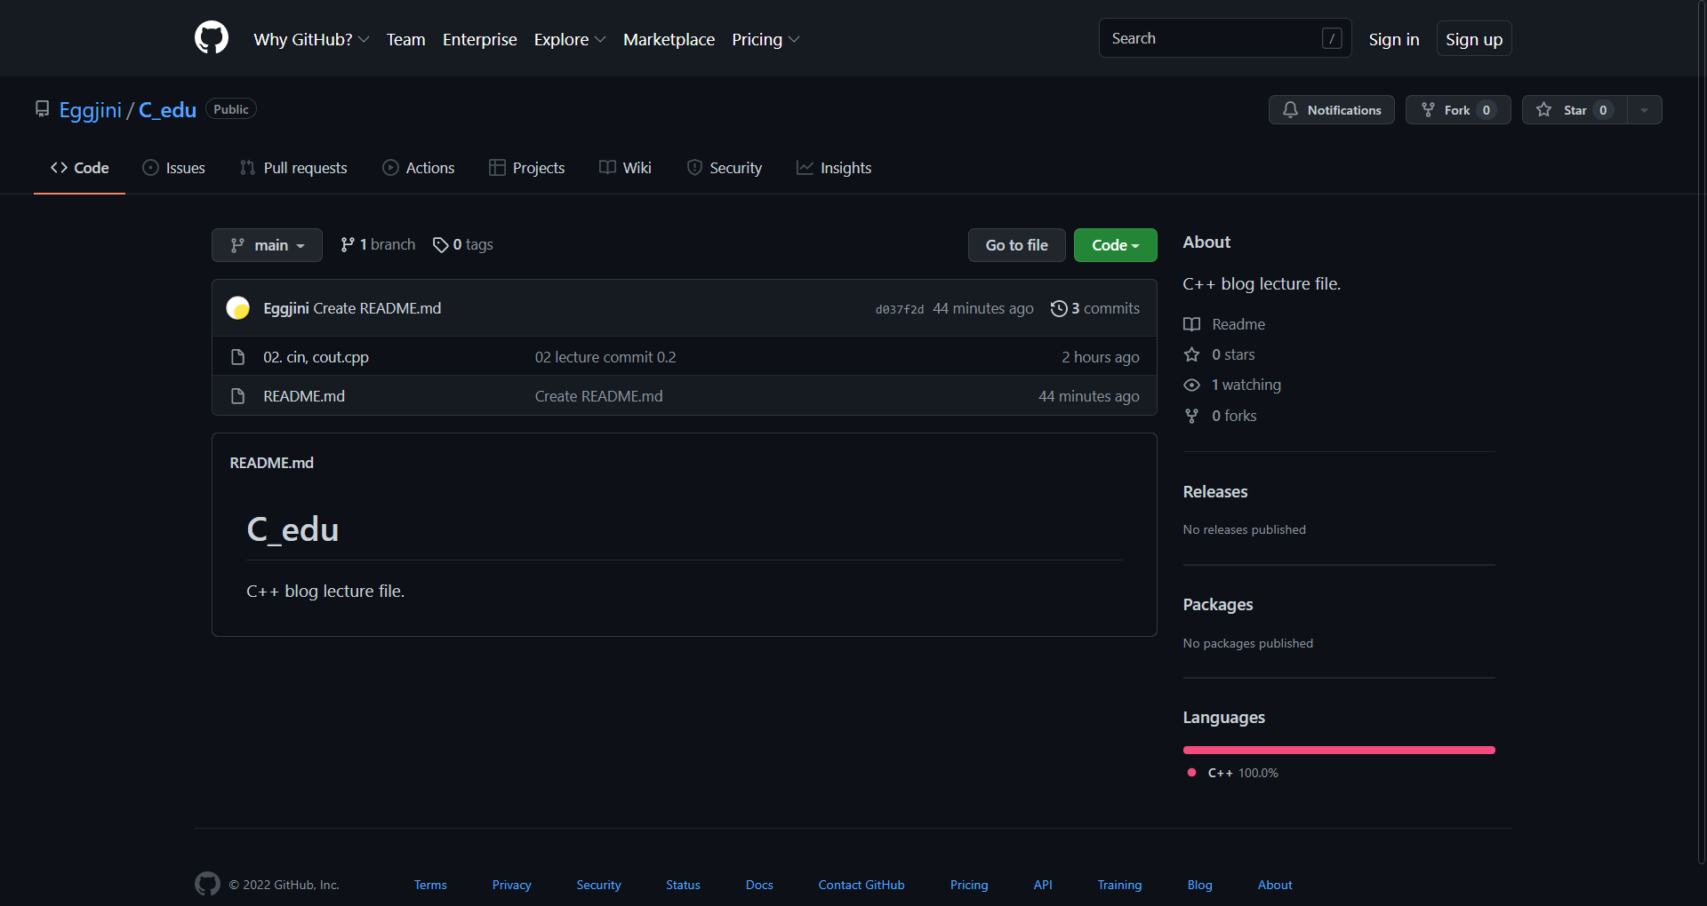Click the star icon beside 0 stars

1192,354
